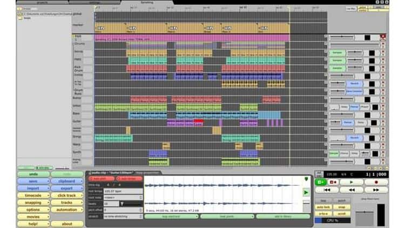This screenshot has height=228, width=405.
Task: Click the mute/solo icon on Hats track
Action: tap(383, 61)
